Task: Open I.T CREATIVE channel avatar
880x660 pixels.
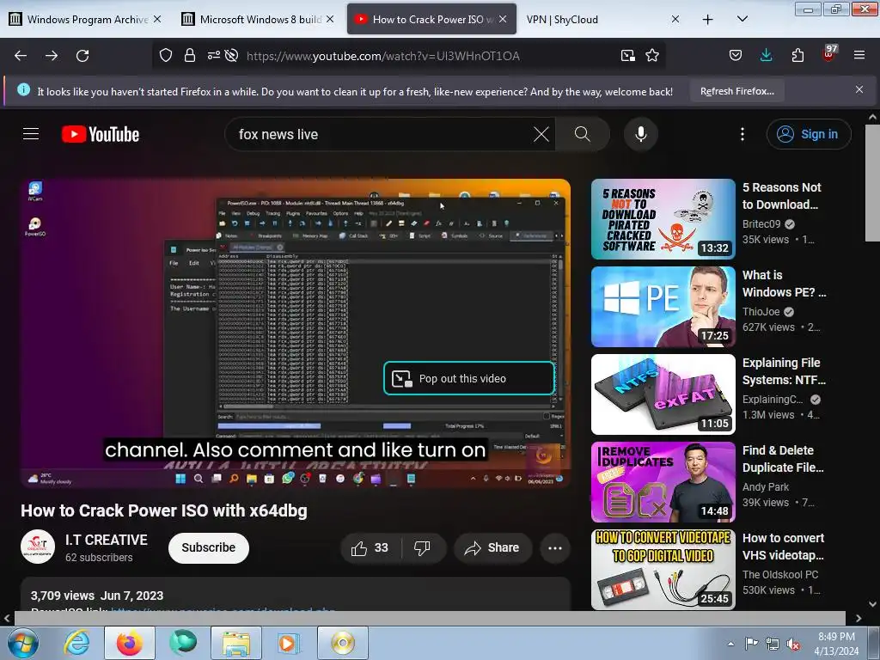Action: (38, 547)
